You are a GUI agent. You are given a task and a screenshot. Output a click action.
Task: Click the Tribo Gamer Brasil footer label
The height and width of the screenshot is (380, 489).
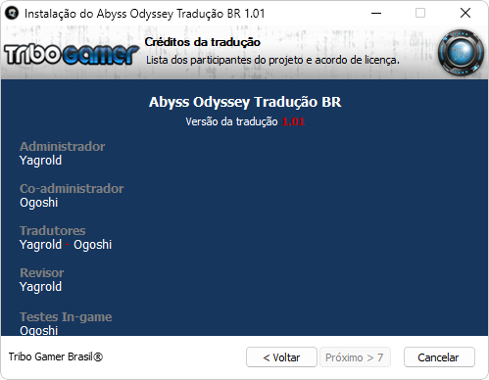[x=56, y=356]
